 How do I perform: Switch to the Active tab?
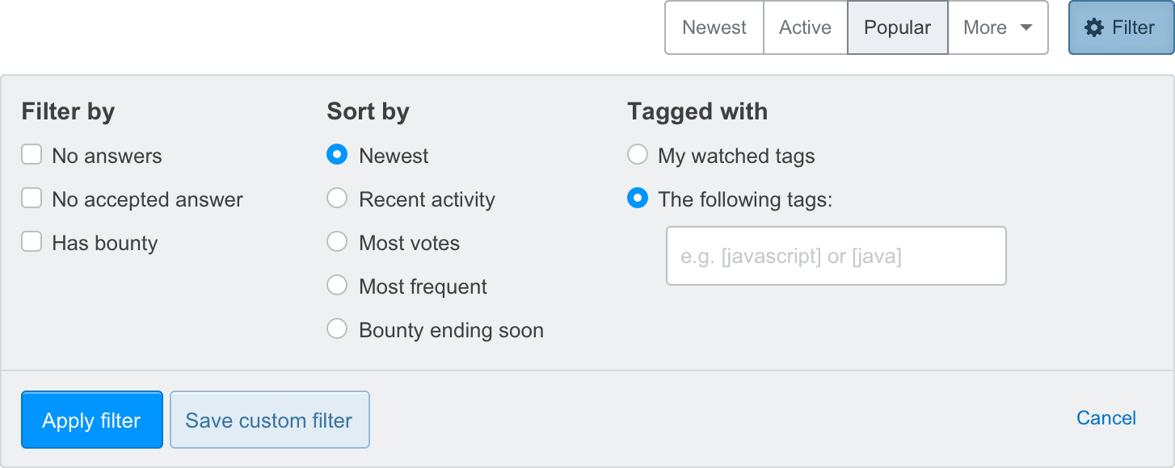tap(805, 27)
